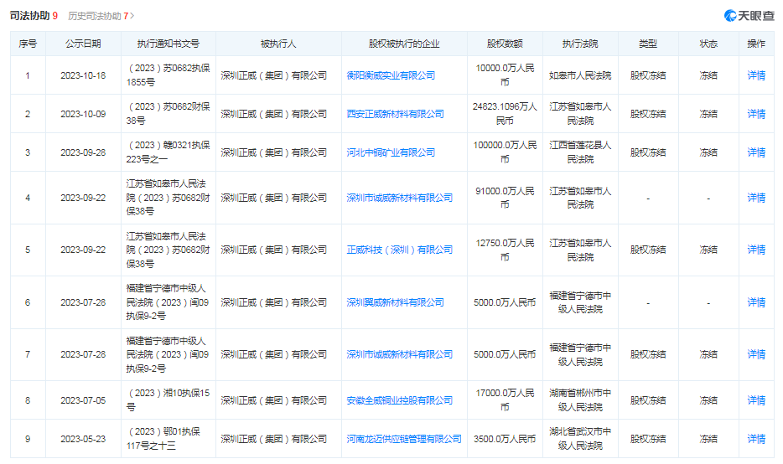Open 深圳市诚威新材料有限公司 link in row 7

[400, 354]
